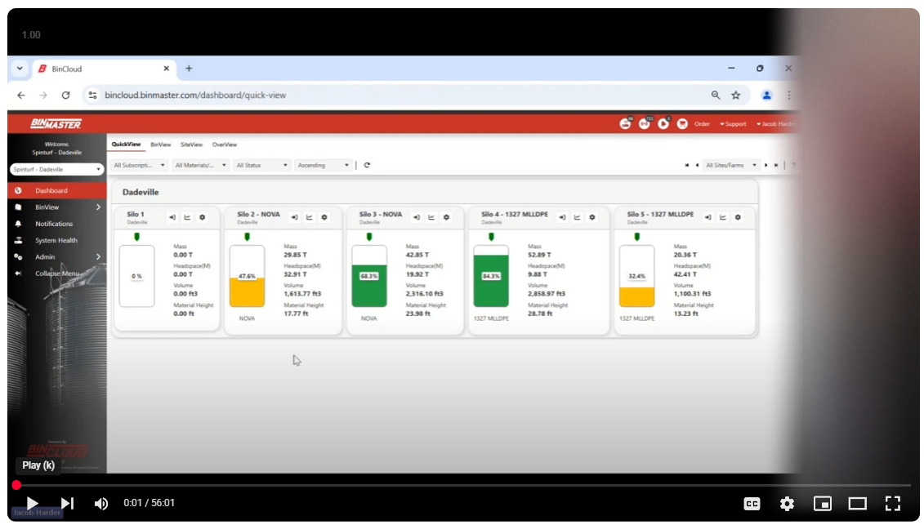924x525 pixels.
Task: Toggle closed captions on the video
Action: [x=752, y=504]
